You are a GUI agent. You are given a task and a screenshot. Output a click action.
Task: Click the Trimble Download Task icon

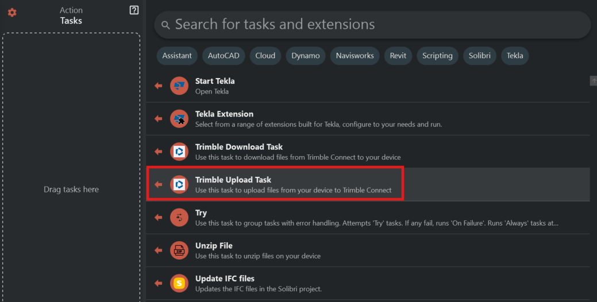pos(179,152)
